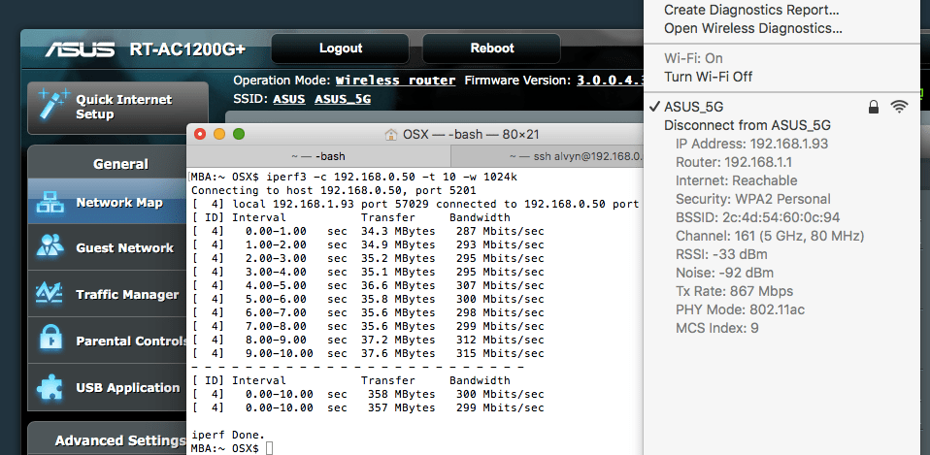Choose Disconnect from ASUS_5G
The image size is (930, 455).
pyautogui.click(x=747, y=125)
